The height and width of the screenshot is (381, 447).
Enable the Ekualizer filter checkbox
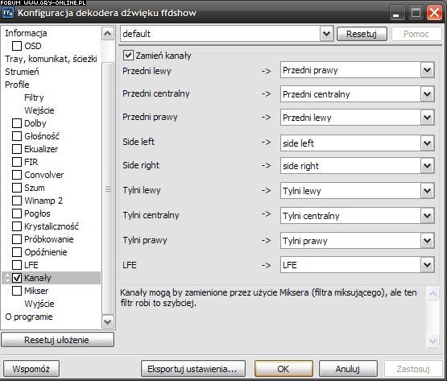pyautogui.click(x=17, y=149)
